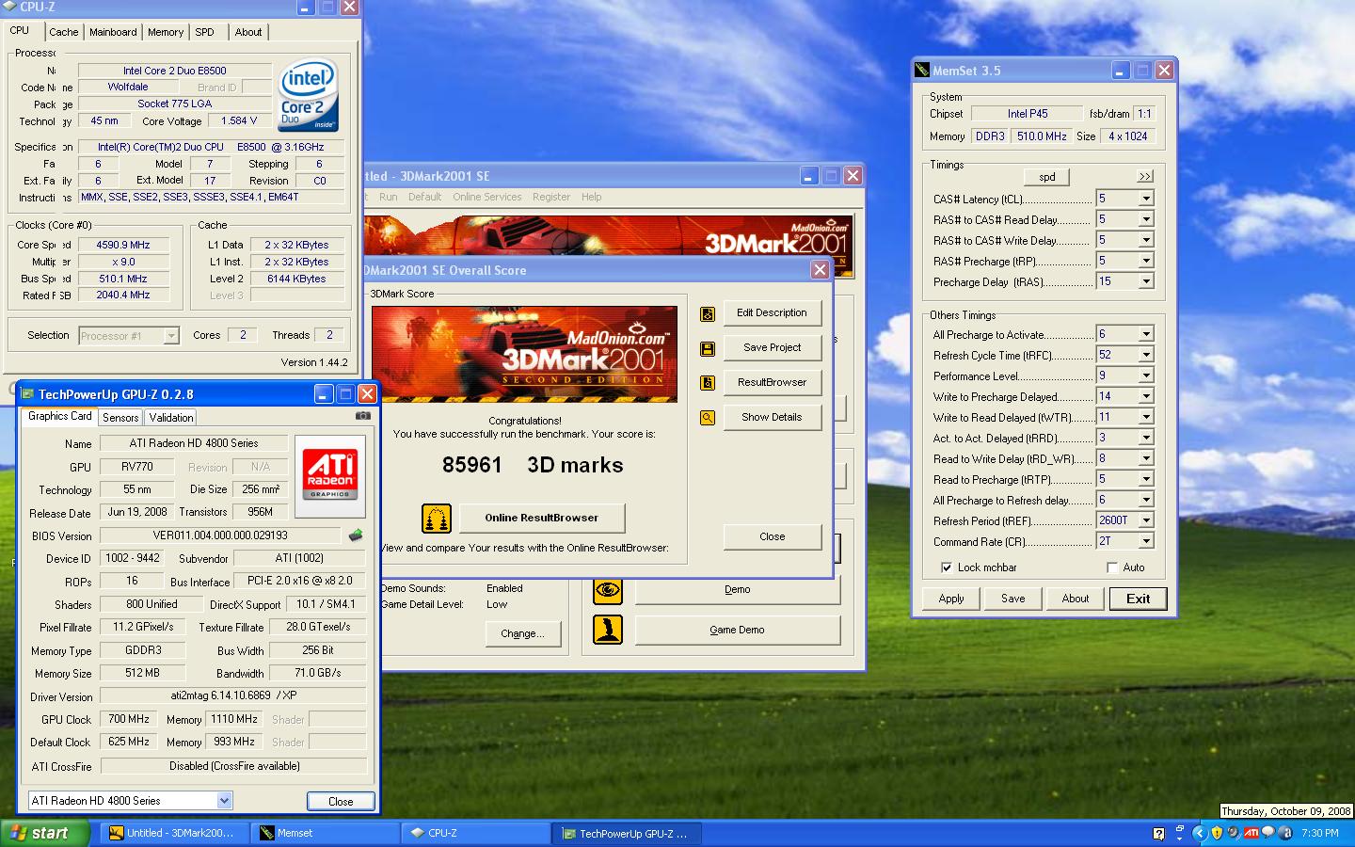This screenshot has width=1355, height=847.
Task: Click the Exit button in MemSet
Action: click(1138, 599)
